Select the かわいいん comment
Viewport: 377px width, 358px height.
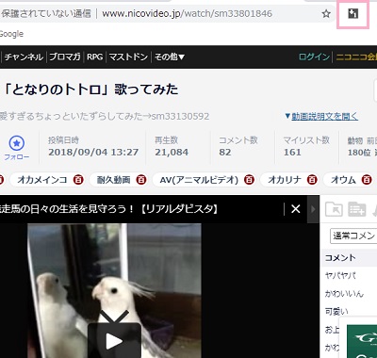coord(344,294)
